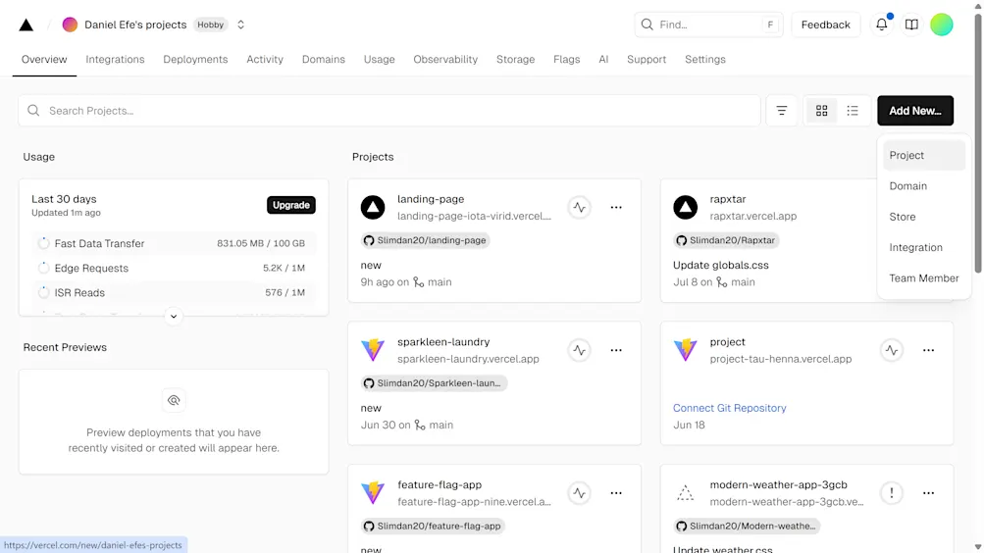
Task: Open landing-page more options menu
Action: click(616, 208)
